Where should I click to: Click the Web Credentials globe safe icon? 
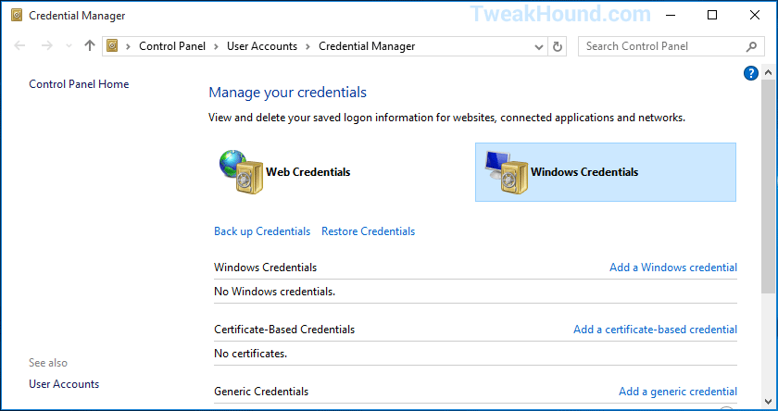point(241,172)
